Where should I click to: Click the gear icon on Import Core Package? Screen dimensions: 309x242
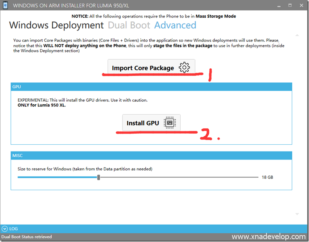pyautogui.click(x=184, y=68)
